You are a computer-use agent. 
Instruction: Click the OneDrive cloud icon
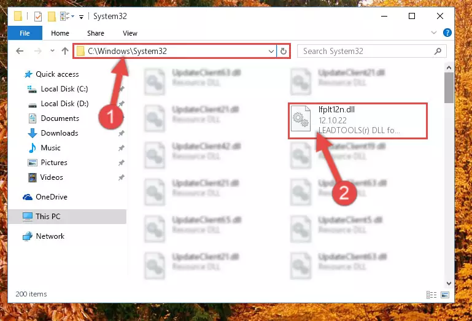click(28, 197)
